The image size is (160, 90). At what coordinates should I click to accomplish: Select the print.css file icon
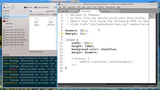pyautogui.click(x=51, y=22)
